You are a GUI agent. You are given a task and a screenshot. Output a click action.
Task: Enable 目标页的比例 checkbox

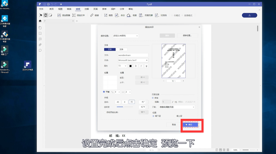point(105,112)
